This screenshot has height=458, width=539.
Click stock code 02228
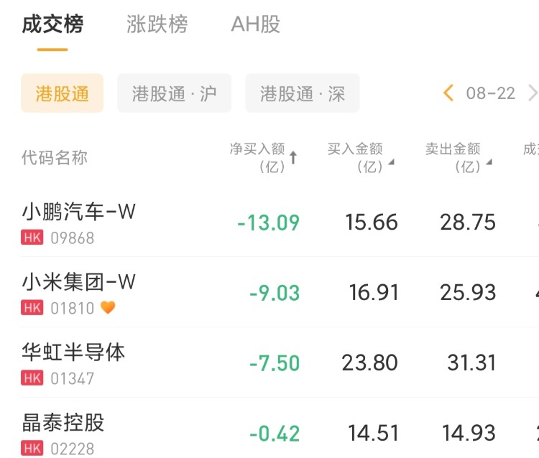(x=72, y=449)
